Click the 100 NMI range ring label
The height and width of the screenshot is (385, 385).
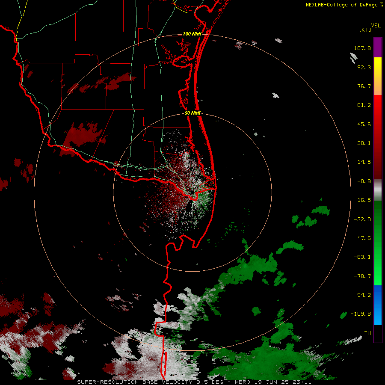(192, 34)
